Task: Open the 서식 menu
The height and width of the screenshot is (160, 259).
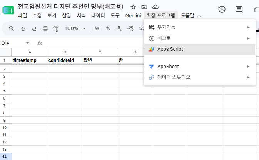Action: (x=81, y=15)
